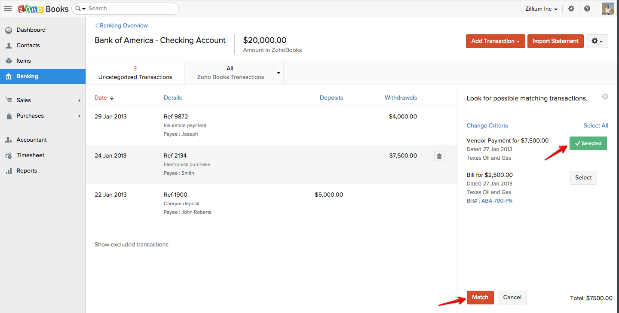The image size is (619, 313).
Task: Deselect the Vendor Payment for $7,500.00
Action: tap(588, 143)
